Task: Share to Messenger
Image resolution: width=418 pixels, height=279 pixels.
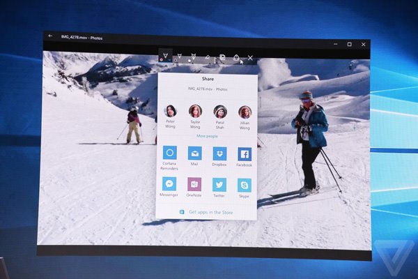Action: click(x=169, y=187)
